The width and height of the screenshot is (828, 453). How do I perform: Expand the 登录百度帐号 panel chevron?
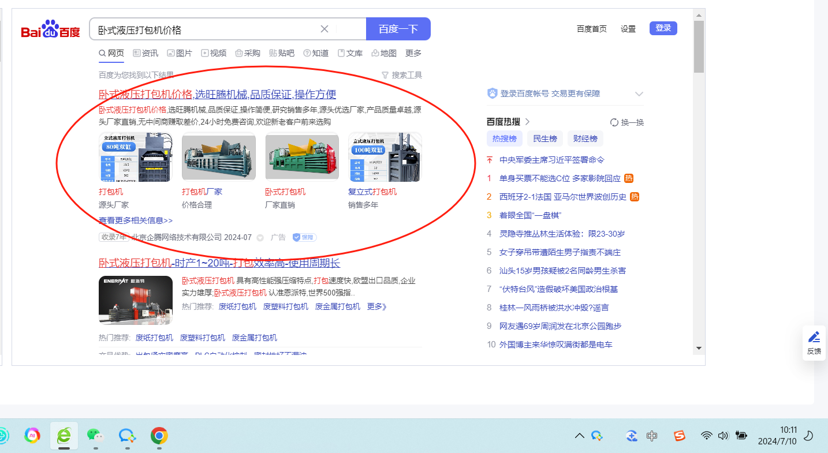click(x=639, y=93)
